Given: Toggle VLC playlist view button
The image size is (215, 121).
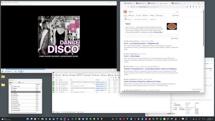Looking at the screenshot, I should (x=19, y=72).
